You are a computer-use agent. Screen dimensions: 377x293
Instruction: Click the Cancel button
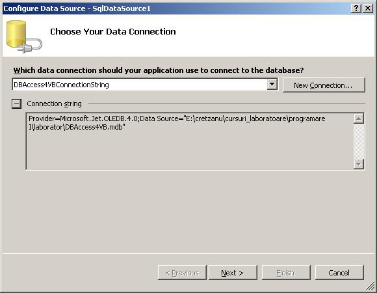339,273
